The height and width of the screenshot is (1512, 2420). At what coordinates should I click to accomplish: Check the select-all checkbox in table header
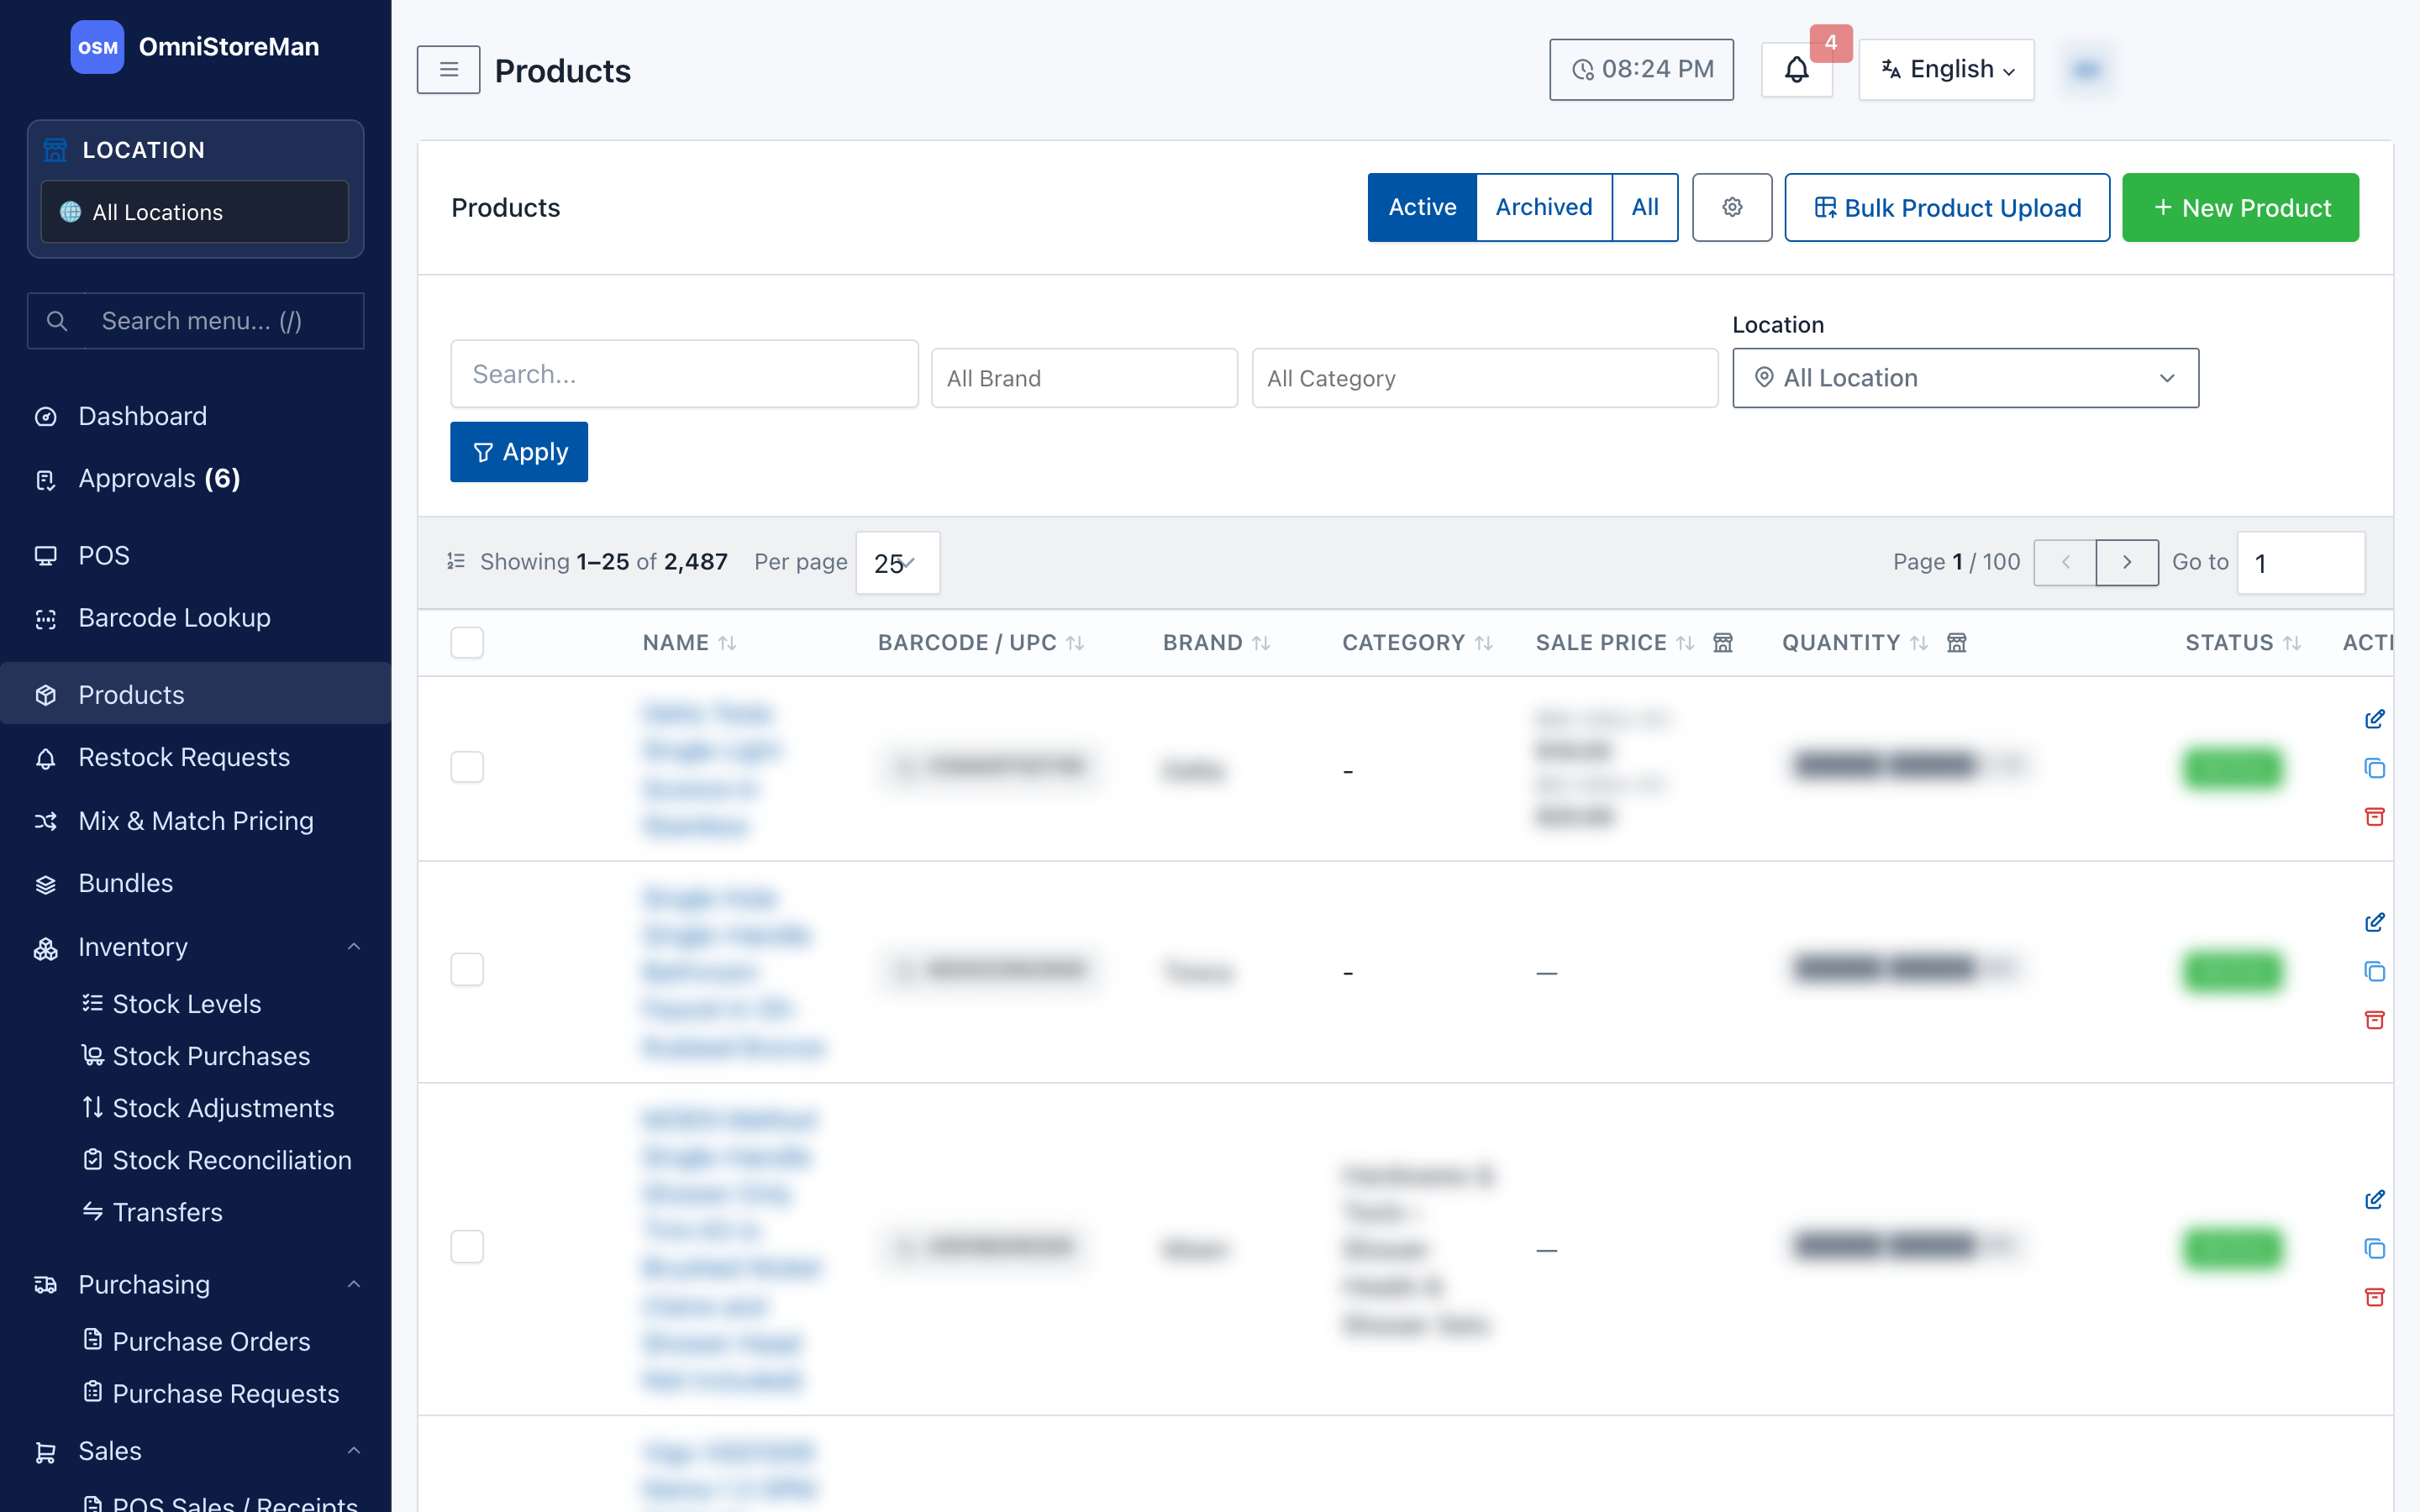coord(467,642)
